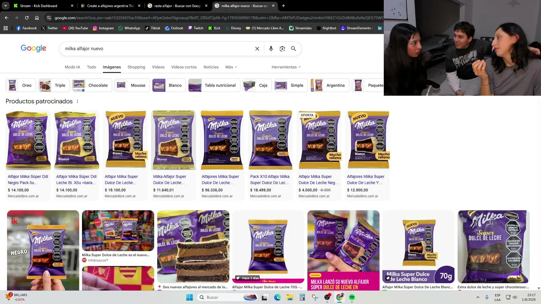This screenshot has width=541, height=304.
Task: Open the Nightbot bookmark
Action: click(325, 28)
